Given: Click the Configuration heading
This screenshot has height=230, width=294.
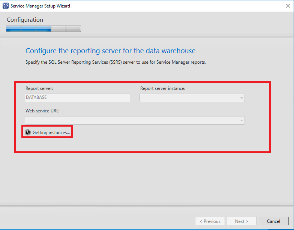Looking at the screenshot, I should (x=25, y=20).
